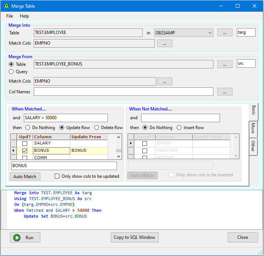Click the Merge Into Table name field
The height and width of the screenshot is (256, 264).
coord(88,33)
